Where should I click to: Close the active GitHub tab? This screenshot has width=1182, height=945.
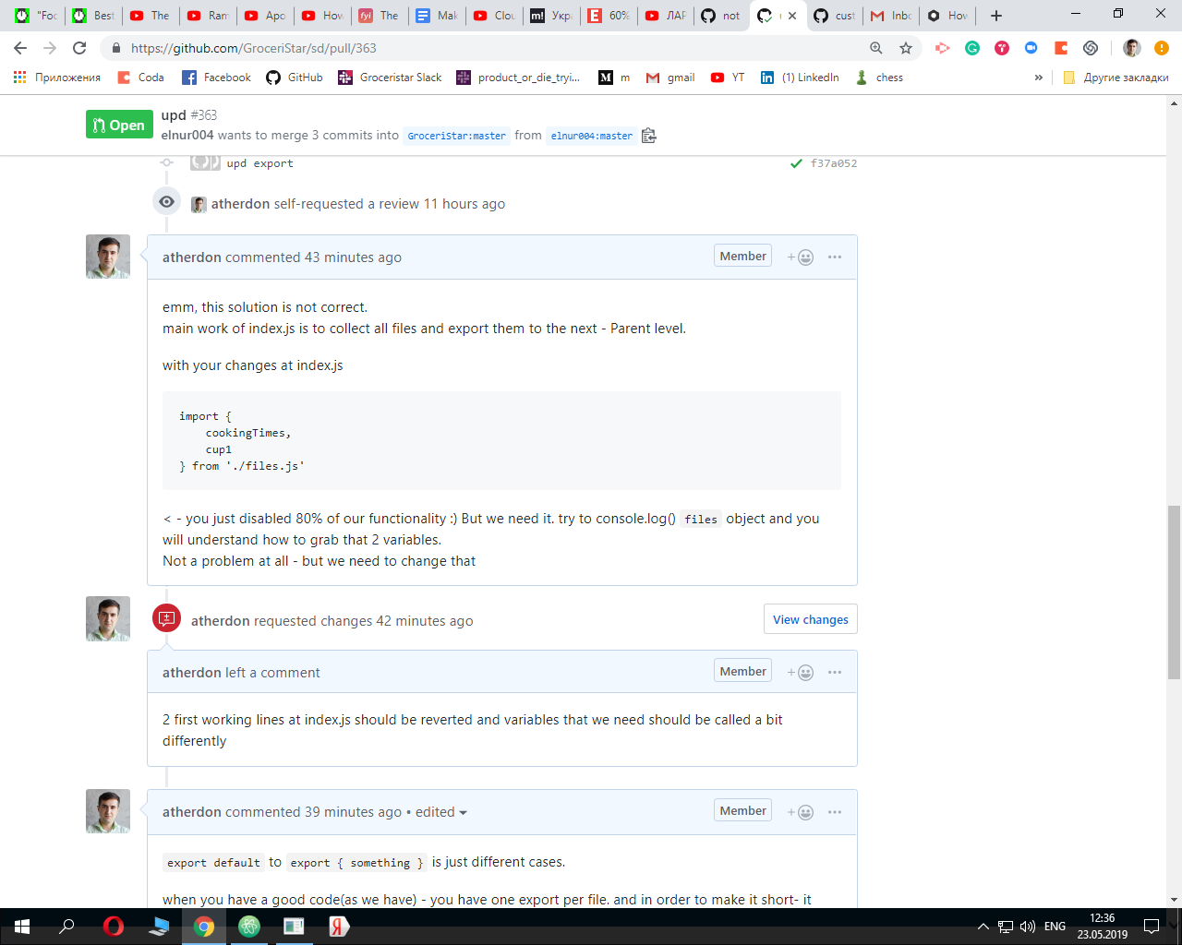[x=791, y=16]
